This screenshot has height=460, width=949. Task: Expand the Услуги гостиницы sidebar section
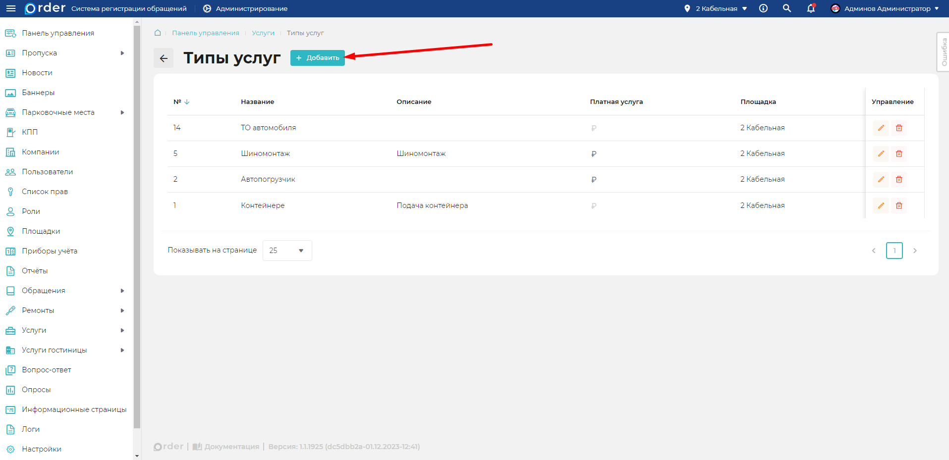click(x=122, y=350)
